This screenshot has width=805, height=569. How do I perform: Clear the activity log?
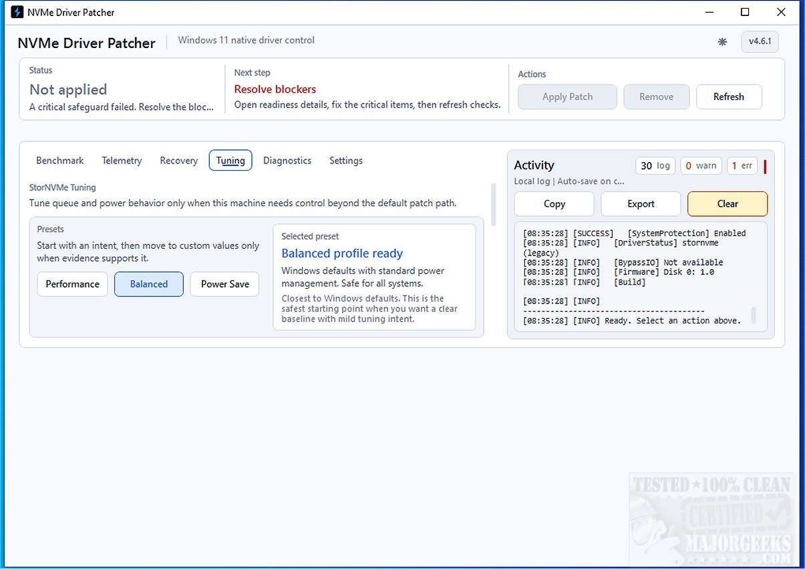click(x=728, y=204)
